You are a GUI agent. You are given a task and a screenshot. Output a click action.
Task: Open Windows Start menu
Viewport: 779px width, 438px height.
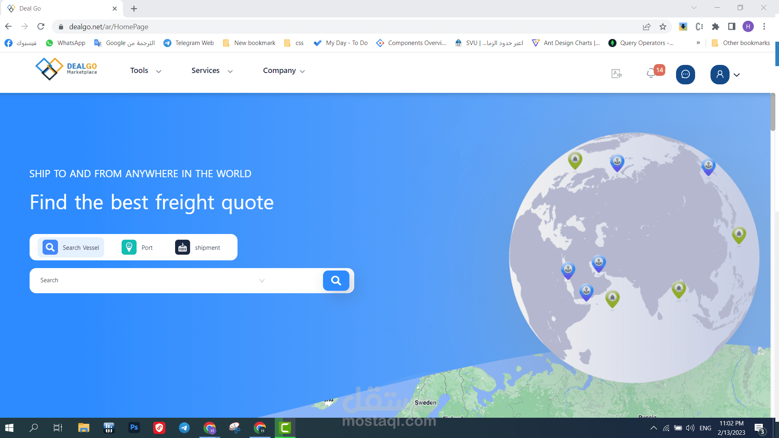click(x=9, y=428)
